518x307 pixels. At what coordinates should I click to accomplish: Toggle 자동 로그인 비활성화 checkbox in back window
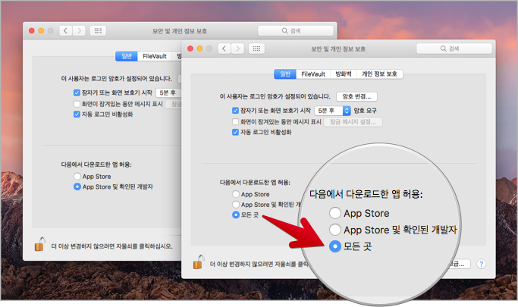(x=77, y=114)
